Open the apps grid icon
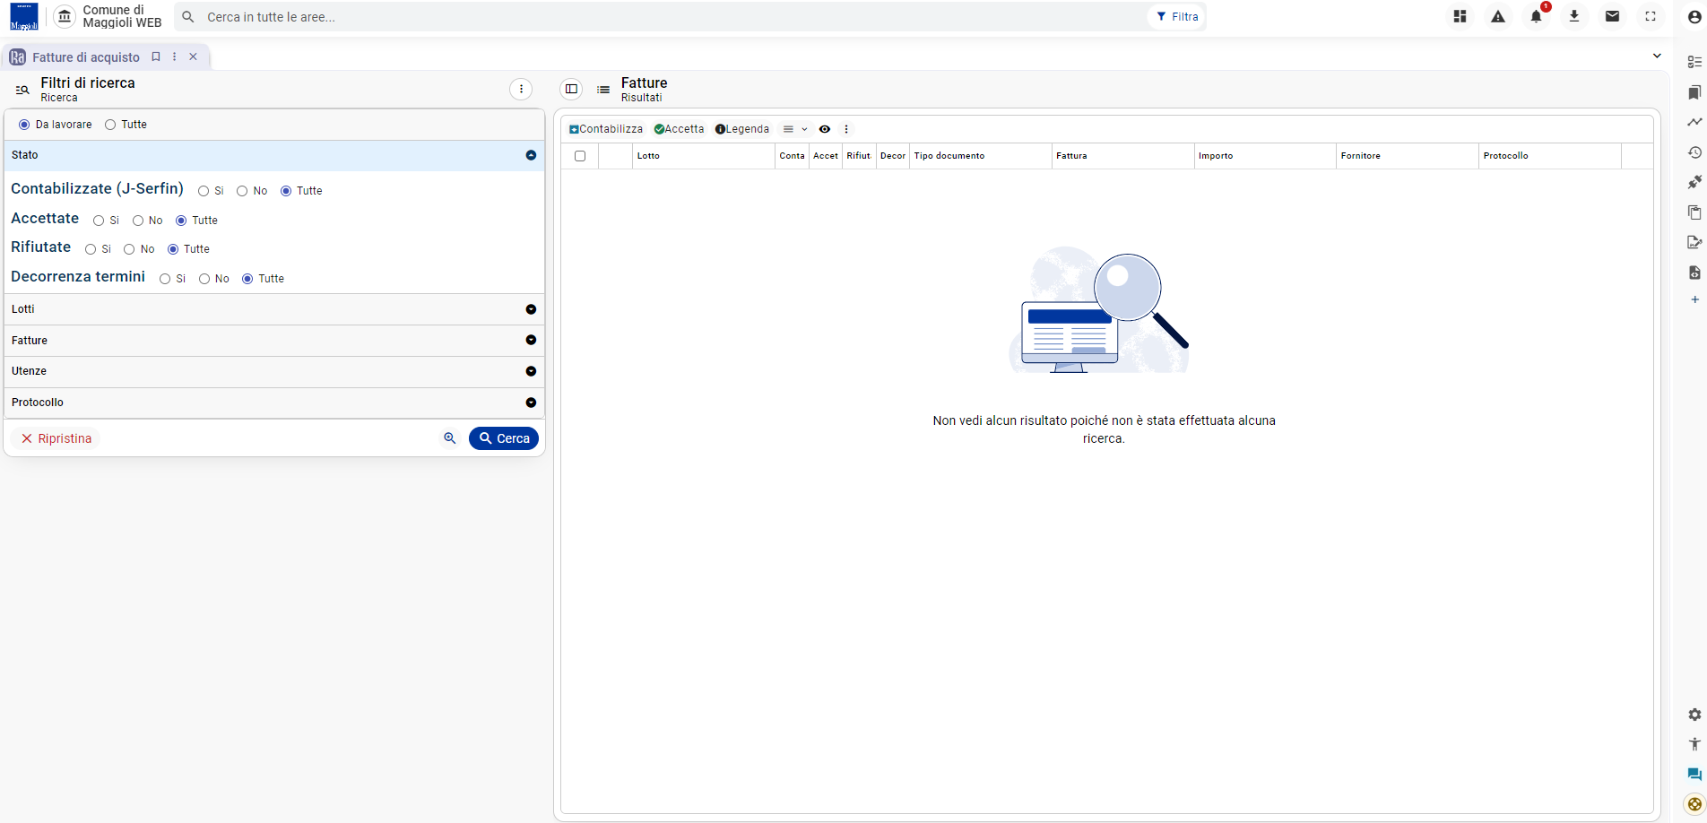This screenshot has height=823, width=1707. [1460, 16]
